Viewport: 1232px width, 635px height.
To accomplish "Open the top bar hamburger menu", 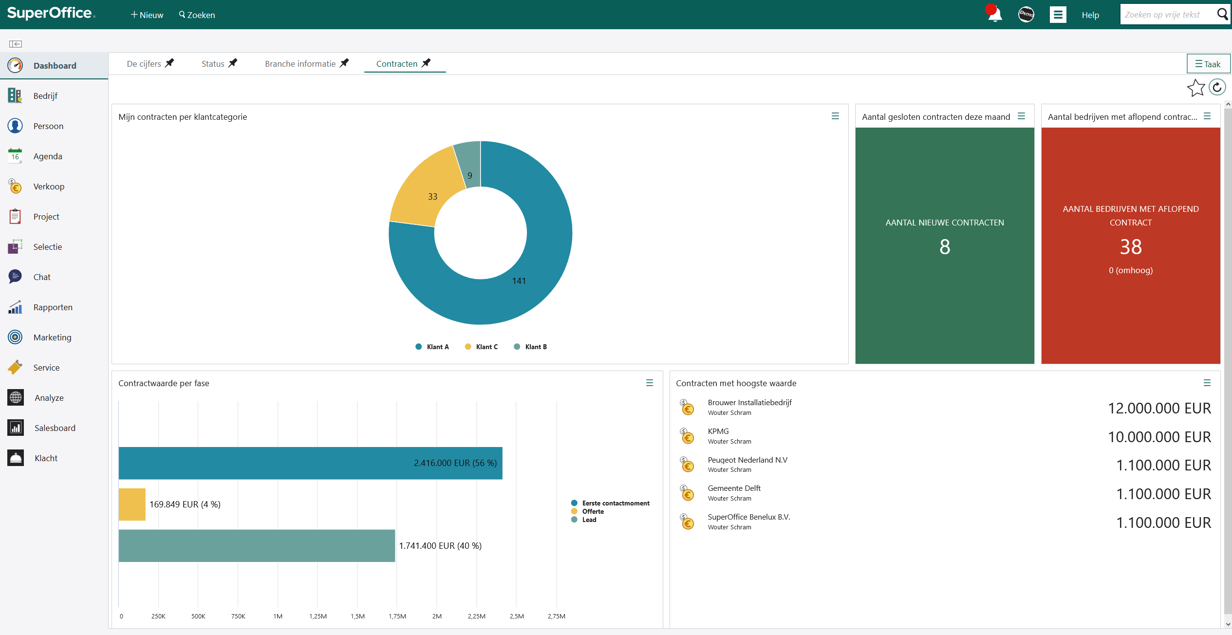I will click(1058, 15).
